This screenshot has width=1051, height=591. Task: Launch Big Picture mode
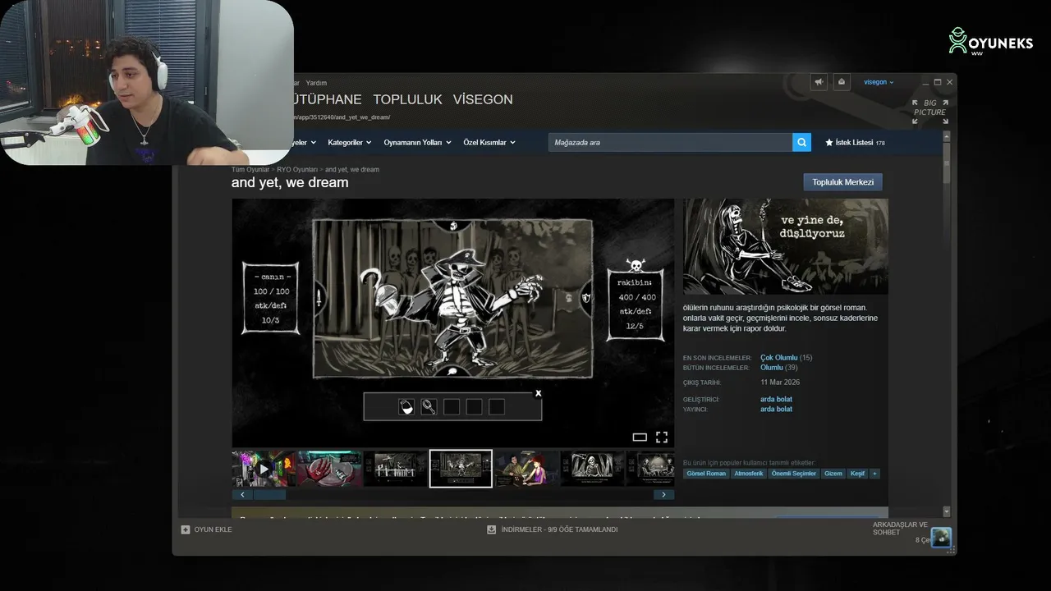click(x=930, y=112)
